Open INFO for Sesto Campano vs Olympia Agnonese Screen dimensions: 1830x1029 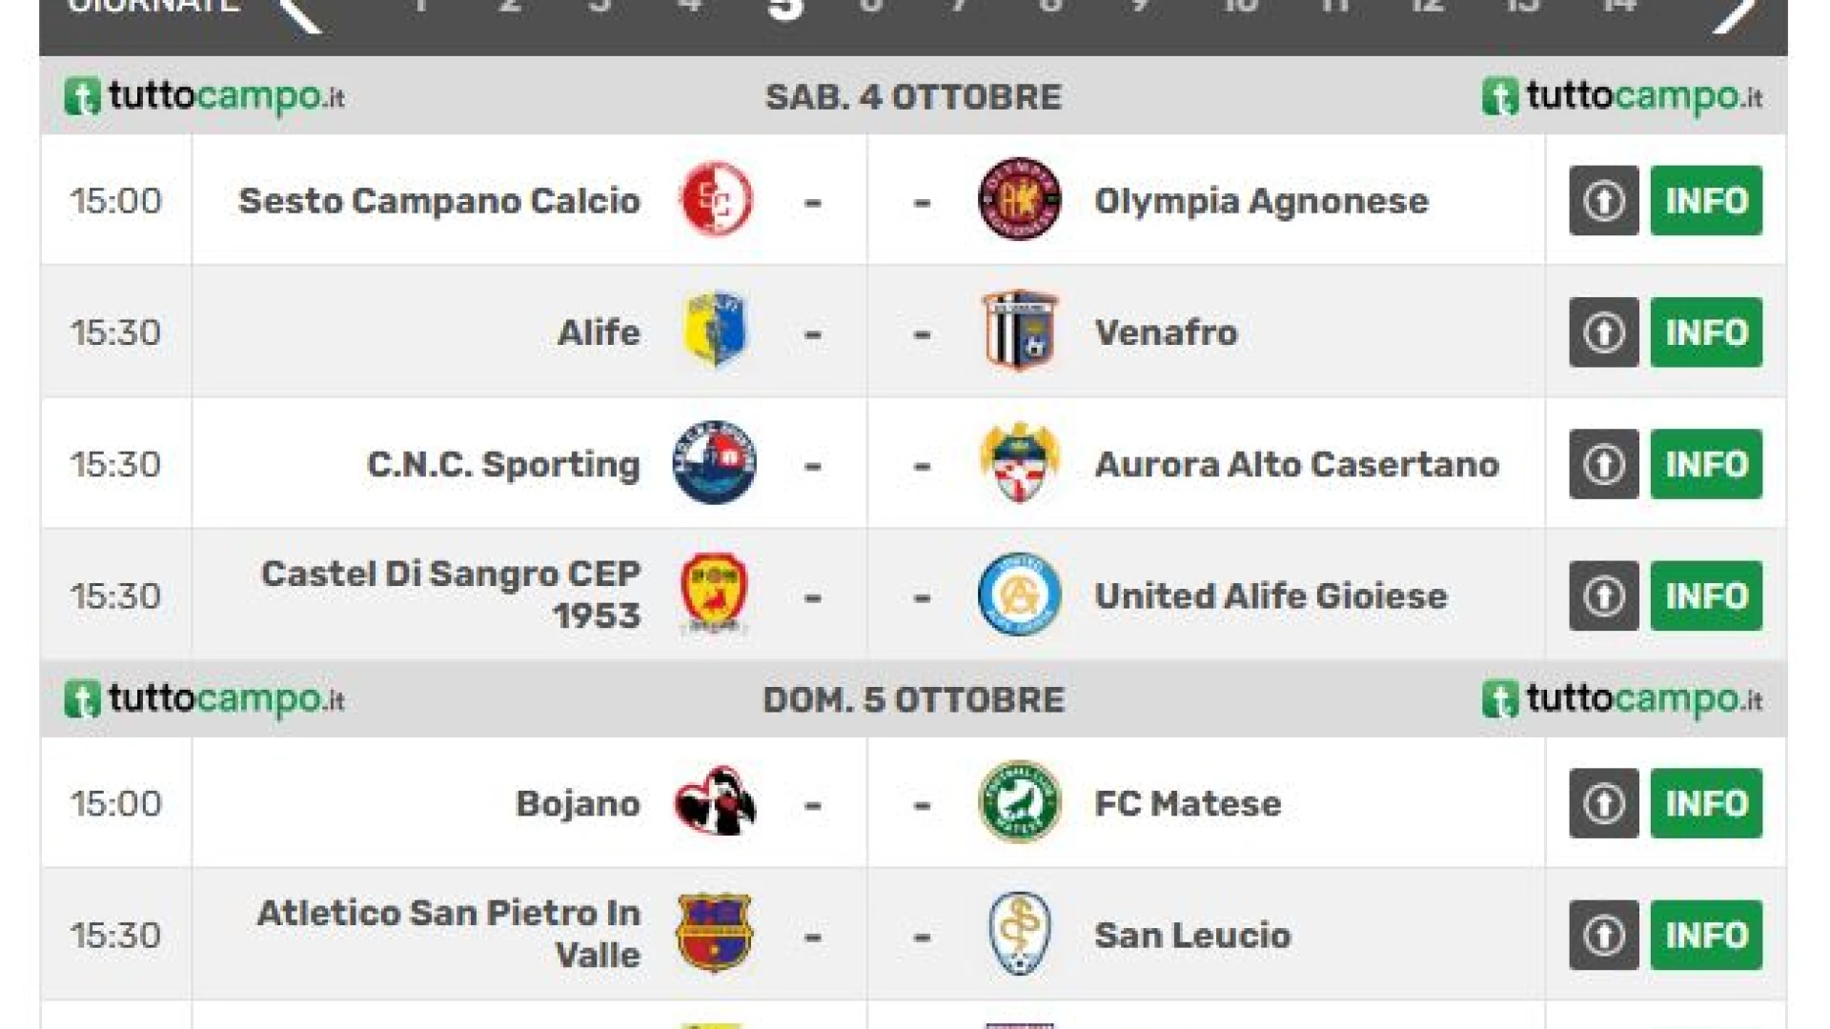pos(1706,200)
